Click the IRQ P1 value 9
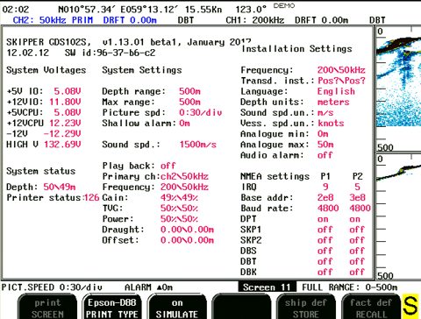Image resolution: width=421 pixels, height=319 pixels. pos(325,187)
